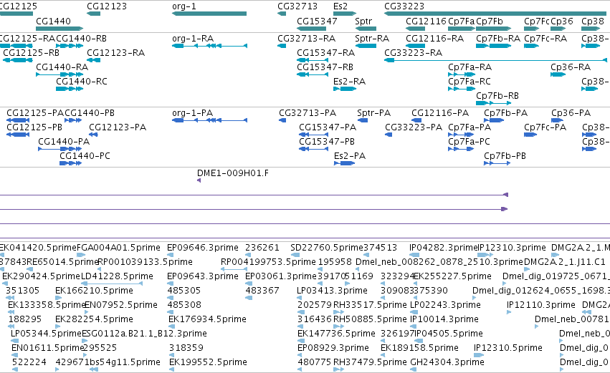Select the CG15347 gene label in top track
This screenshot has width=610, height=373.
pos(317,21)
